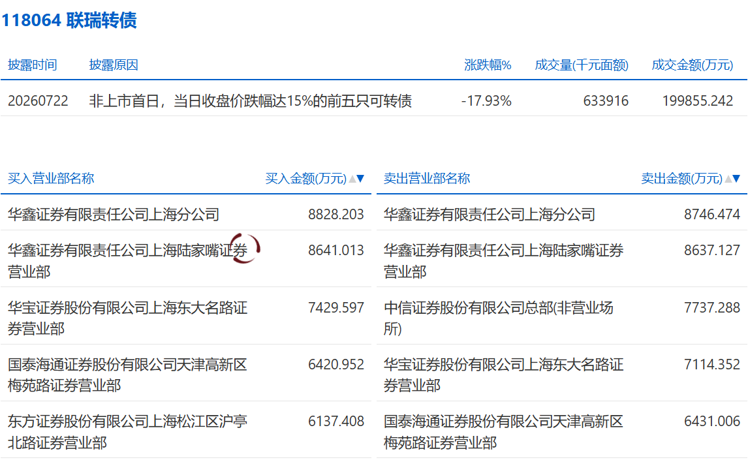Open buyer 华鑫证券上海陆家嘴证券营业部

pyautogui.click(x=127, y=261)
